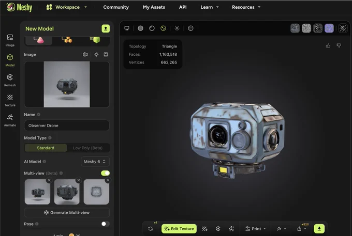
Task: Click the symmetry icon in the Image row
Action: (85, 54)
